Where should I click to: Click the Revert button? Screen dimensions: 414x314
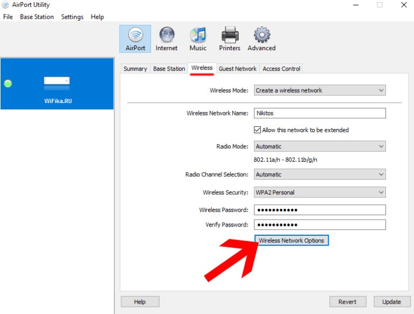348,302
